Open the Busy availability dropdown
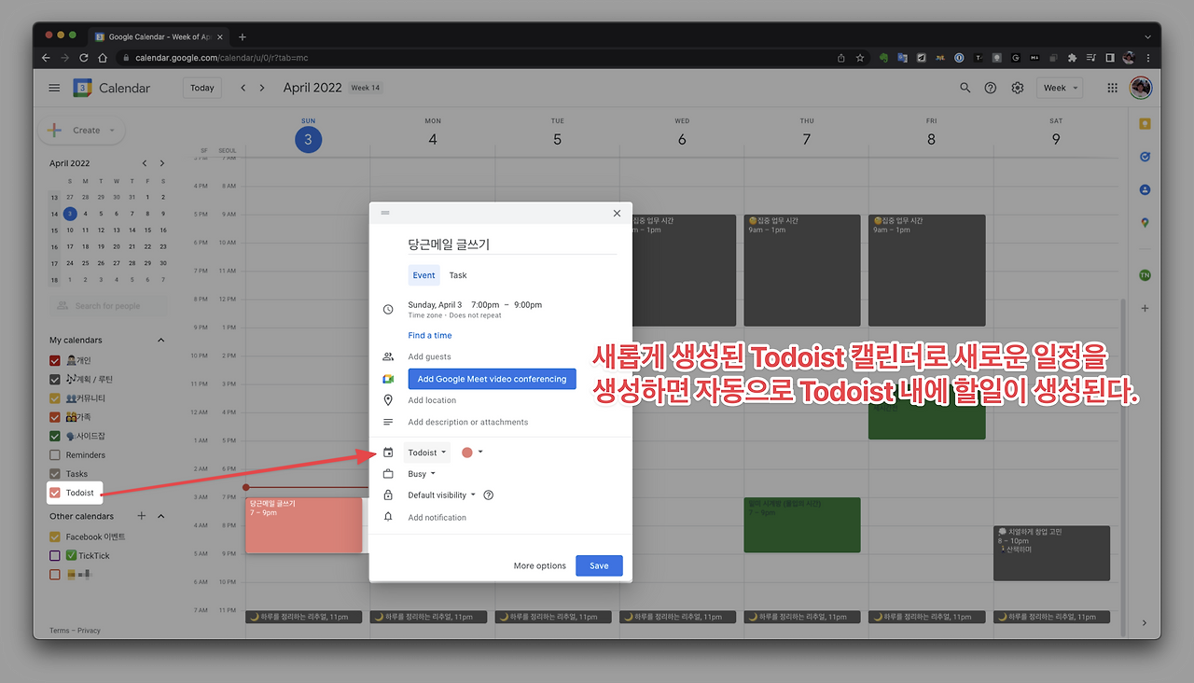Viewport: 1194px width, 683px height. pos(422,474)
